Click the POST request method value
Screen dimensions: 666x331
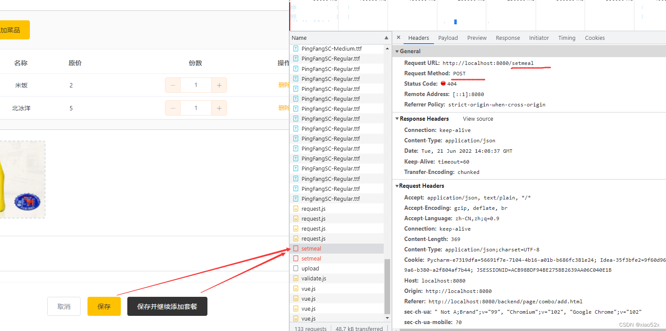(x=459, y=74)
